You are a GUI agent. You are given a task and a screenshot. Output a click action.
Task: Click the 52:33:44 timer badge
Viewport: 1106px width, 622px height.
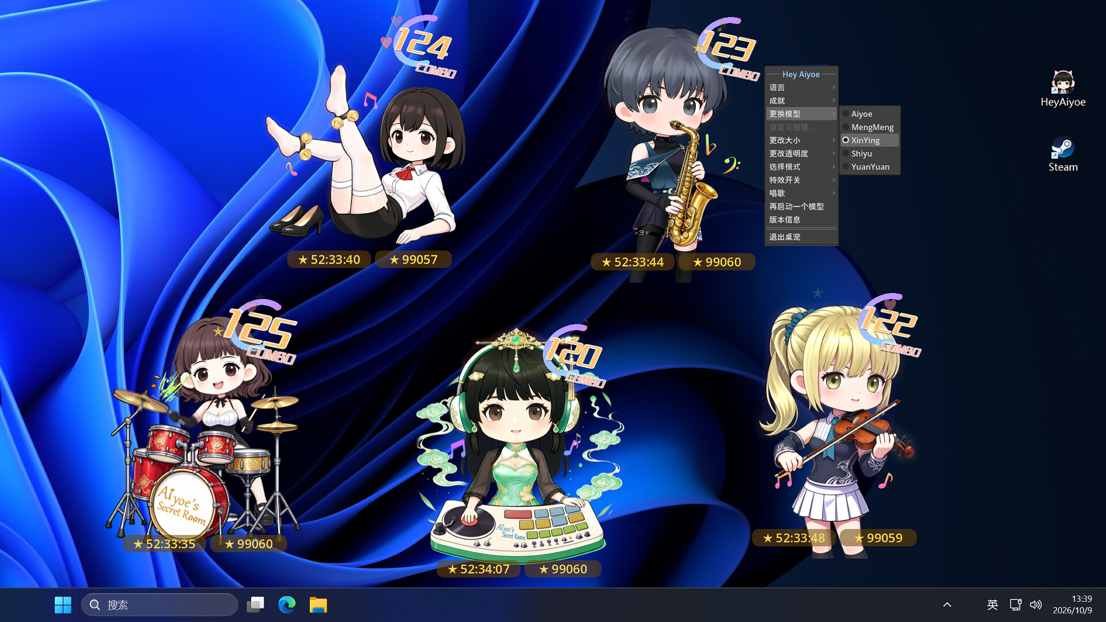pos(632,262)
